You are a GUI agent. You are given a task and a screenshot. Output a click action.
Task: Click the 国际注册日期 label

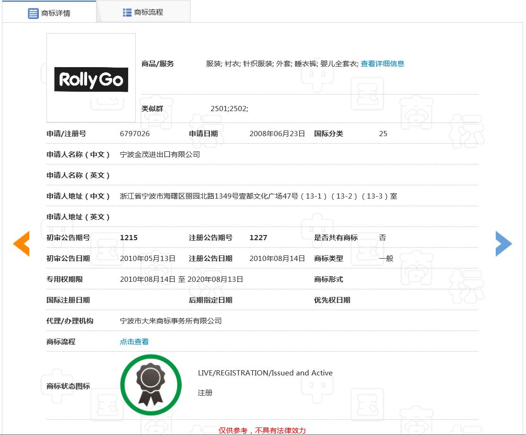point(68,300)
